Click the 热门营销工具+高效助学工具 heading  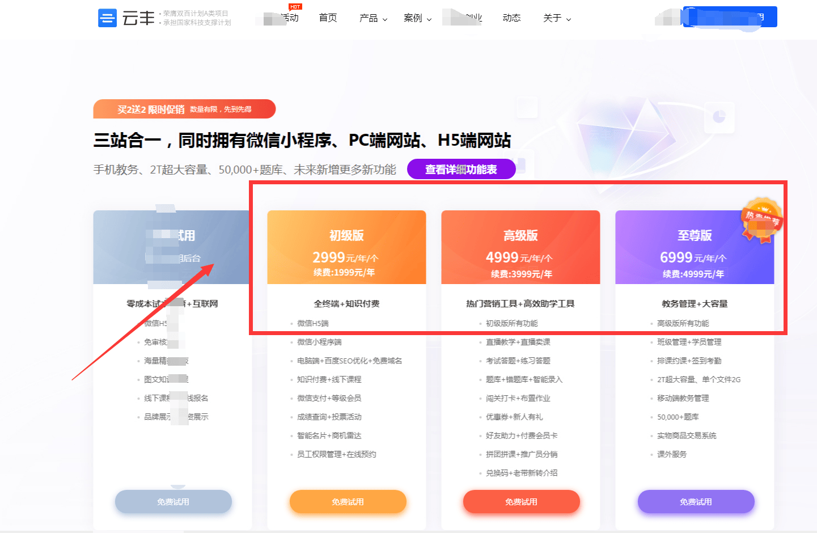(x=520, y=303)
